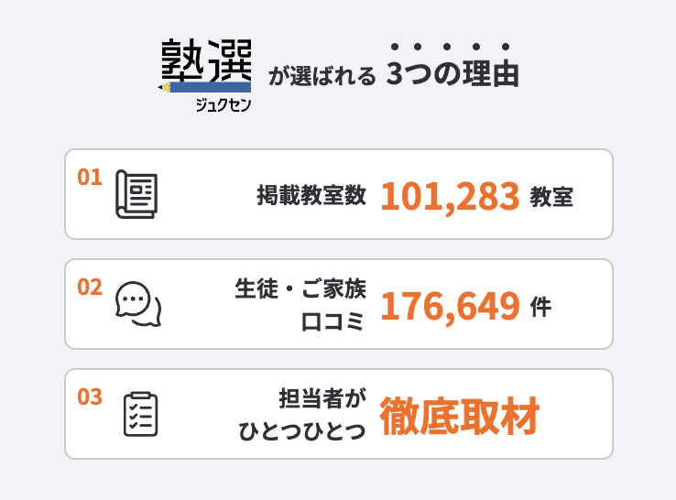Click the が選ばれる heading text
This screenshot has height=500, width=676.
322,76
